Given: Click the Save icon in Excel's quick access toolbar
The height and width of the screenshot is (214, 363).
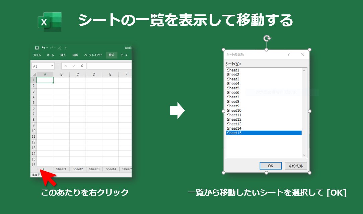Looking at the screenshot, I should [x=37, y=48].
